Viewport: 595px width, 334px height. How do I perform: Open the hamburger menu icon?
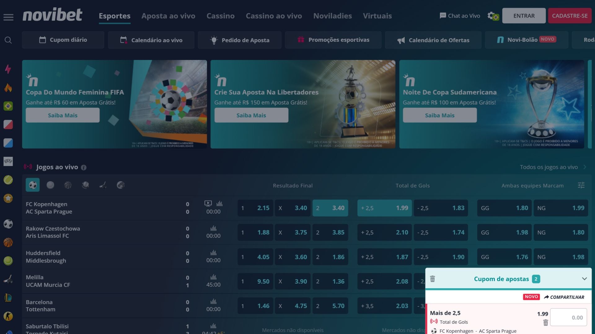click(x=8, y=17)
